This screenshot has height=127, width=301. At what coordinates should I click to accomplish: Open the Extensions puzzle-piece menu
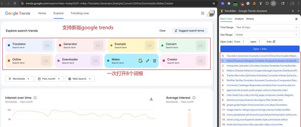pyautogui.click(x=267, y=3)
